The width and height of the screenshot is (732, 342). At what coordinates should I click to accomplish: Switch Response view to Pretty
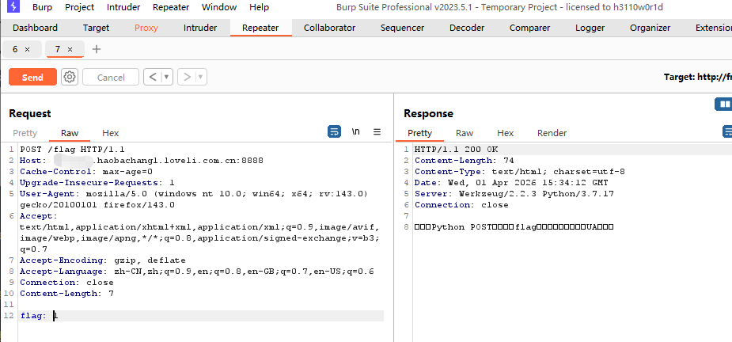pos(419,133)
